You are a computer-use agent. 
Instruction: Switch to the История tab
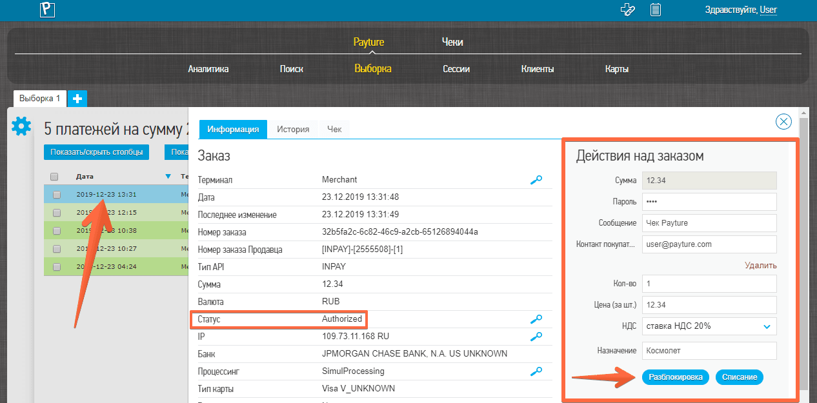[293, 129]
